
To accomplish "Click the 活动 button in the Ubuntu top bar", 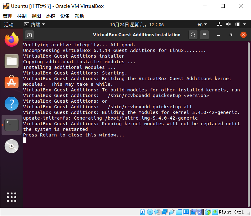I will tap(9, 24).
